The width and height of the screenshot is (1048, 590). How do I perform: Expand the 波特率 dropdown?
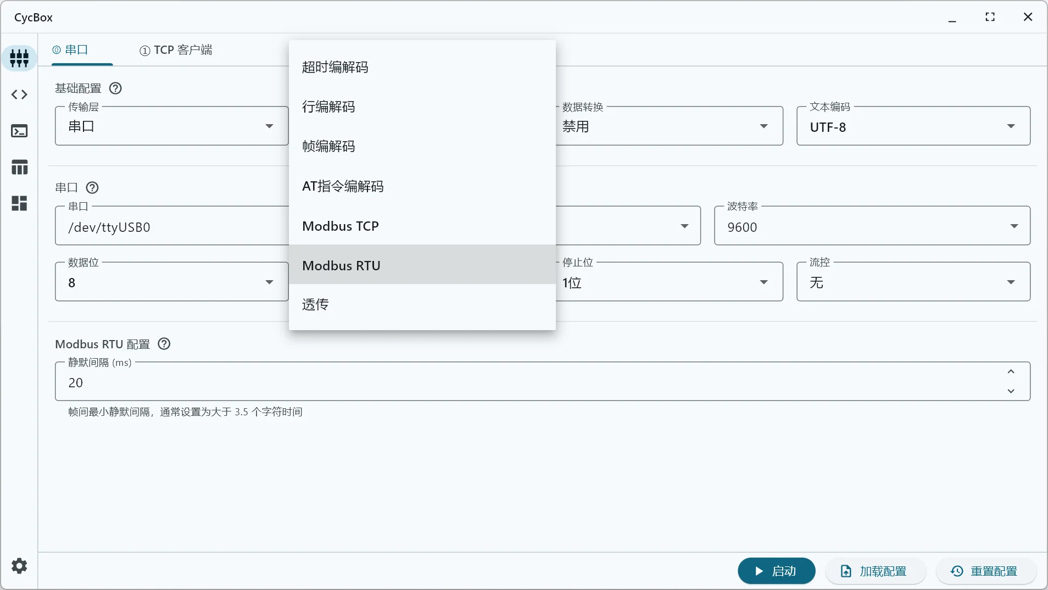pyautogui.click(x=872, y=226)
